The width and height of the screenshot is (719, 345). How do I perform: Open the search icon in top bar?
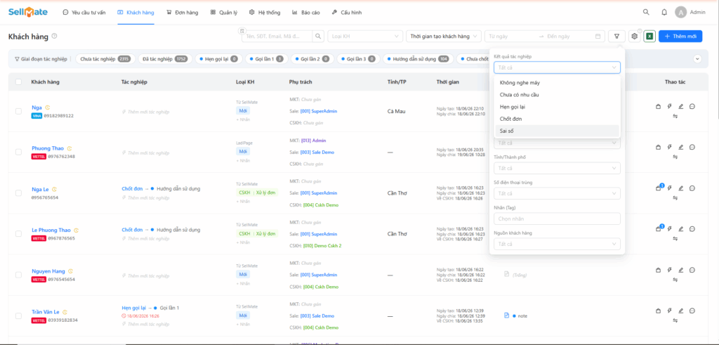point(646,13)
